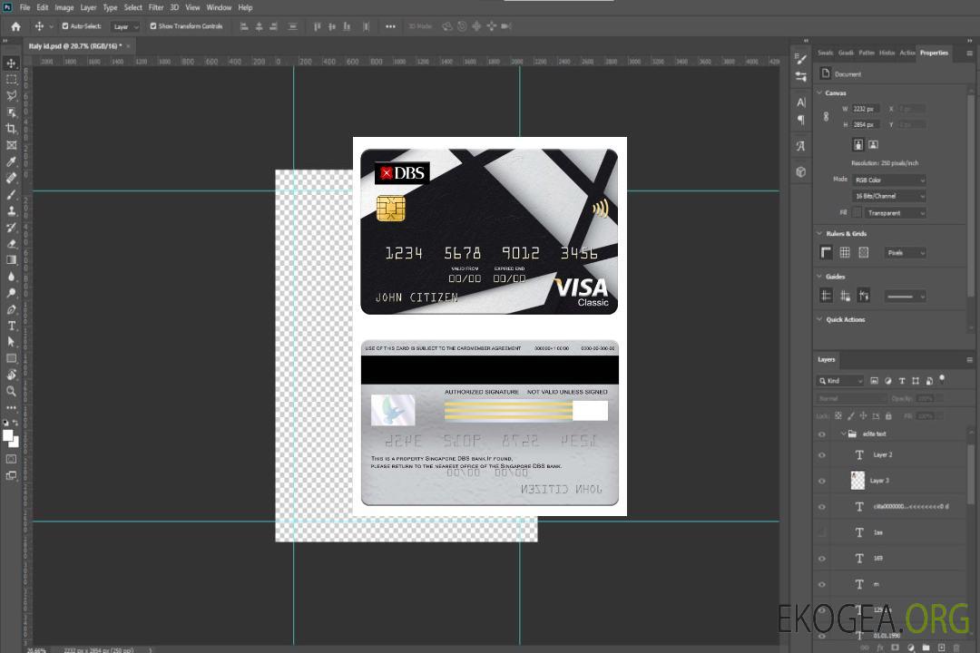Open the layer filter Kind dropdown

(x=840, y=381)
